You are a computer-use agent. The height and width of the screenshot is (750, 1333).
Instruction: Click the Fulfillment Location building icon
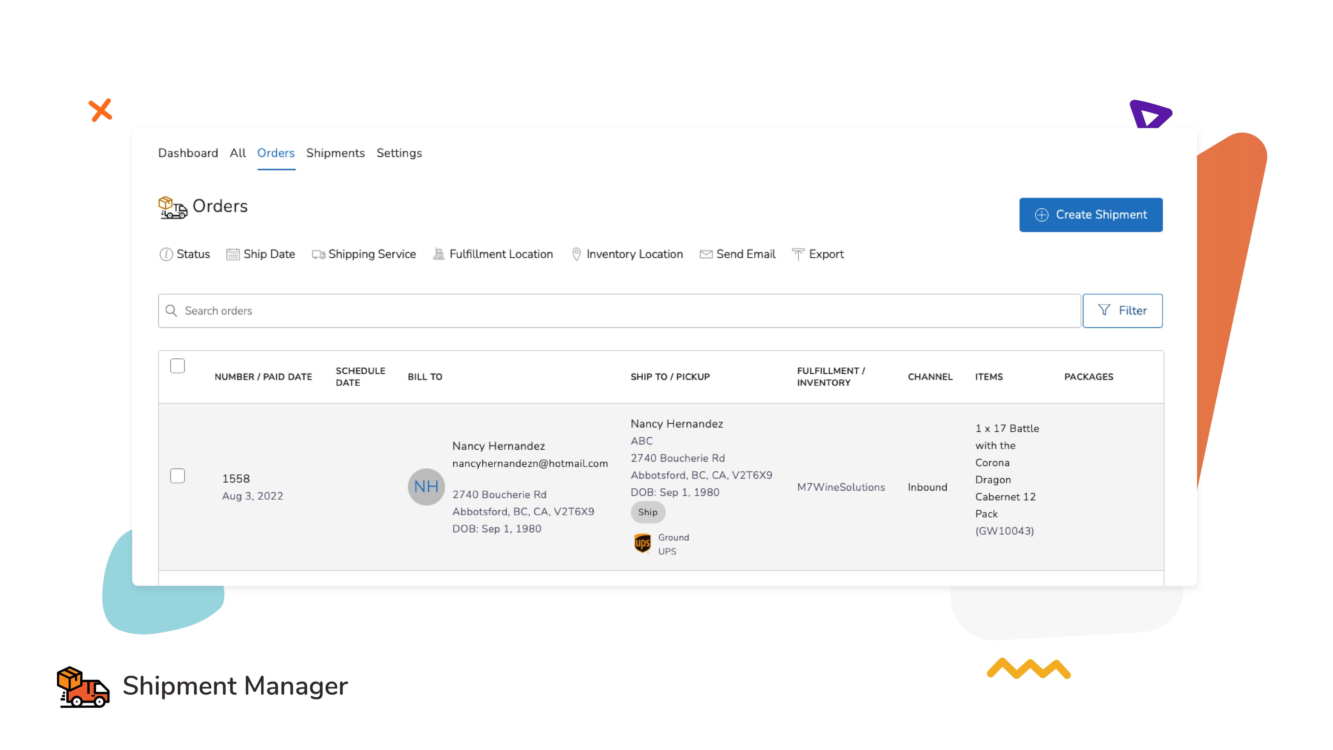tap(439, 253)
